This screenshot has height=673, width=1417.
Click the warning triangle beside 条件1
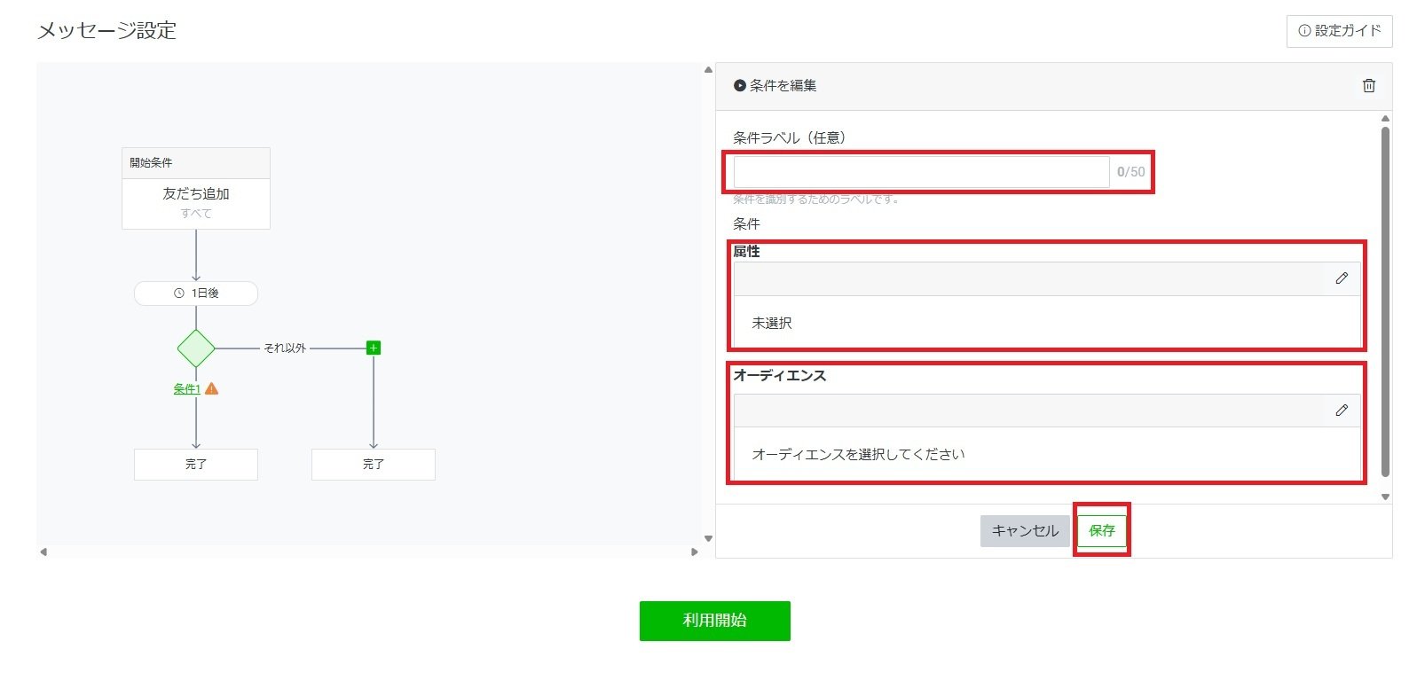[x=210, y=388]
